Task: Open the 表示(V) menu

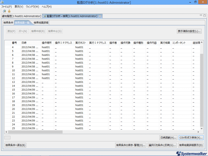Action: [x=19, y=6]
